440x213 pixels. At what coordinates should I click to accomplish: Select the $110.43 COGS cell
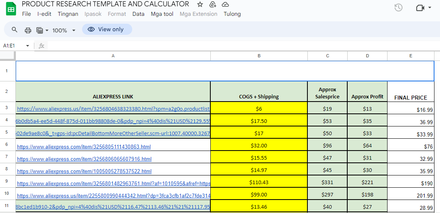click(259, 181)
